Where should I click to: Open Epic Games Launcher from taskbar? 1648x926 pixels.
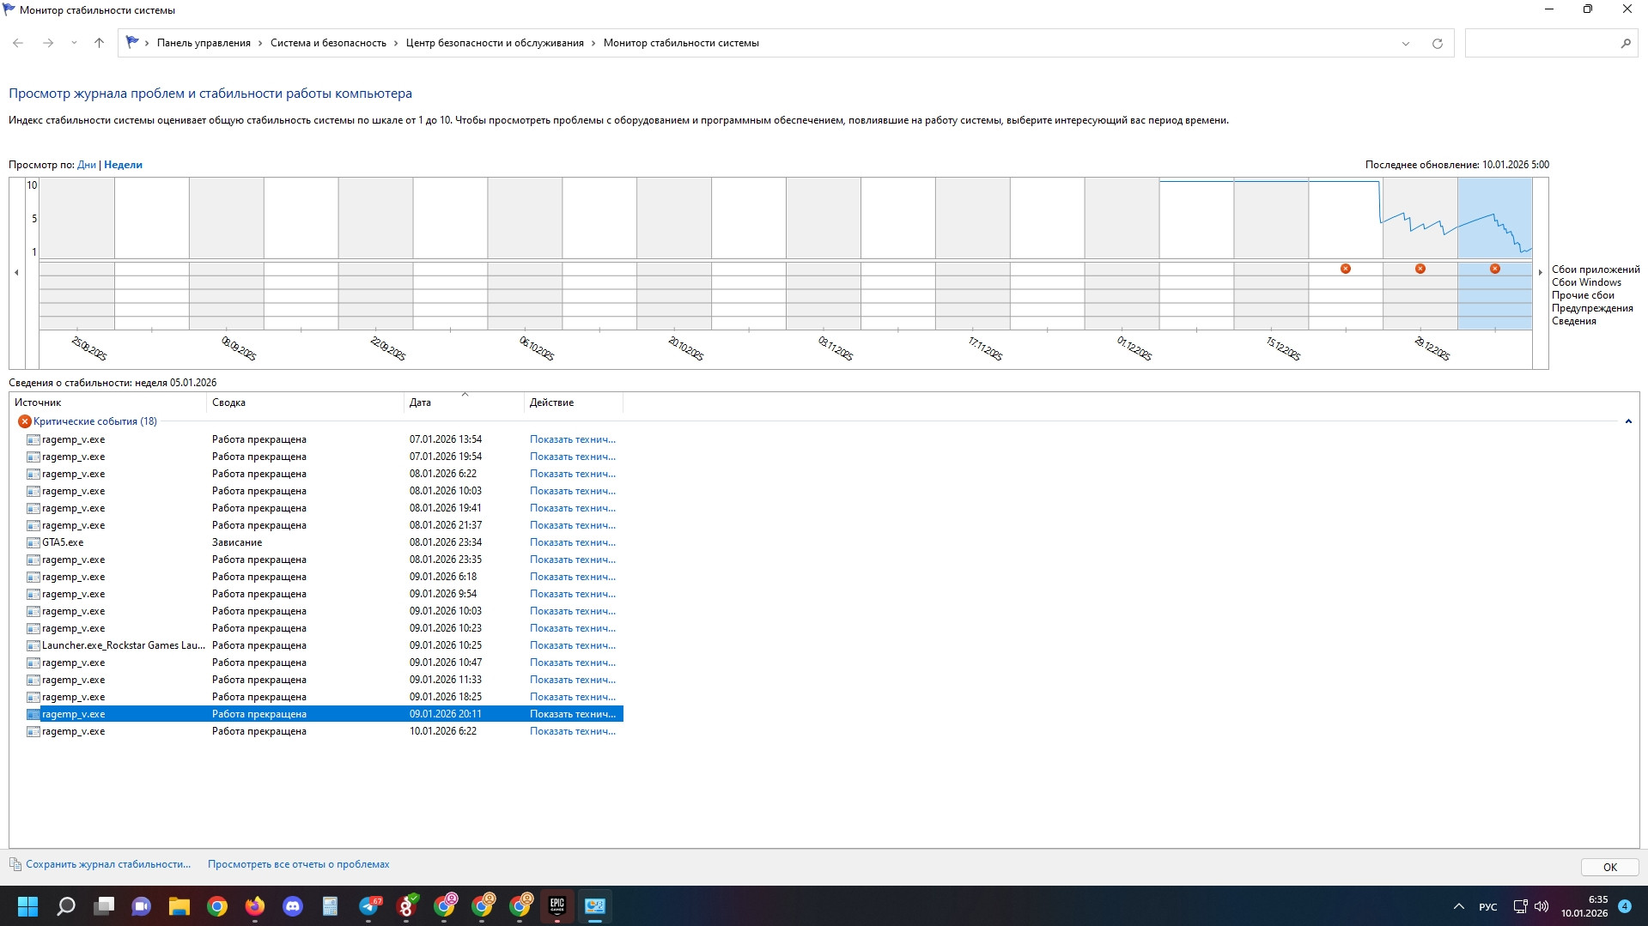[557, 906]
